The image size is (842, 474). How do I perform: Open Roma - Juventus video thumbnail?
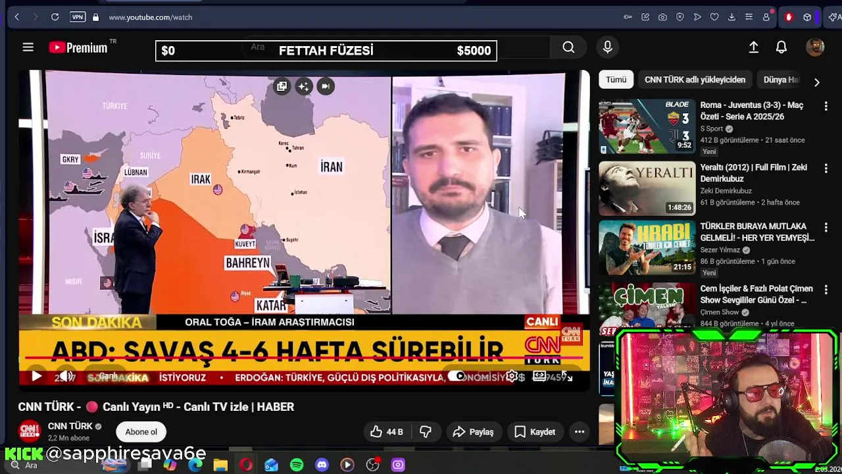click(647, 126)
